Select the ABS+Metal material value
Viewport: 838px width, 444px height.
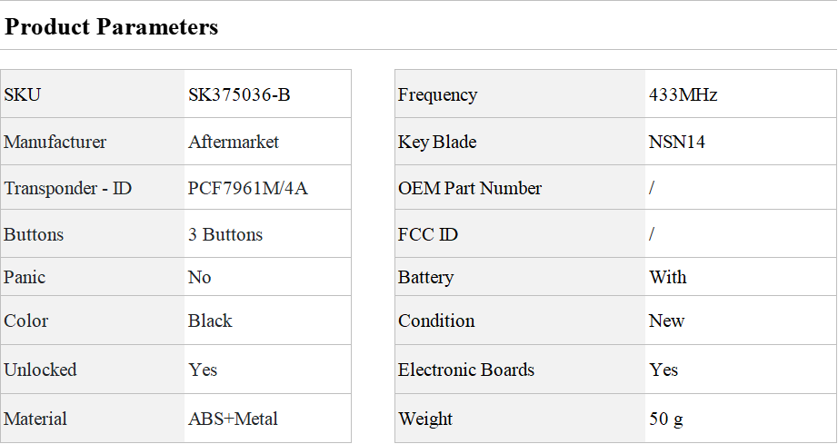pos(233,419)
